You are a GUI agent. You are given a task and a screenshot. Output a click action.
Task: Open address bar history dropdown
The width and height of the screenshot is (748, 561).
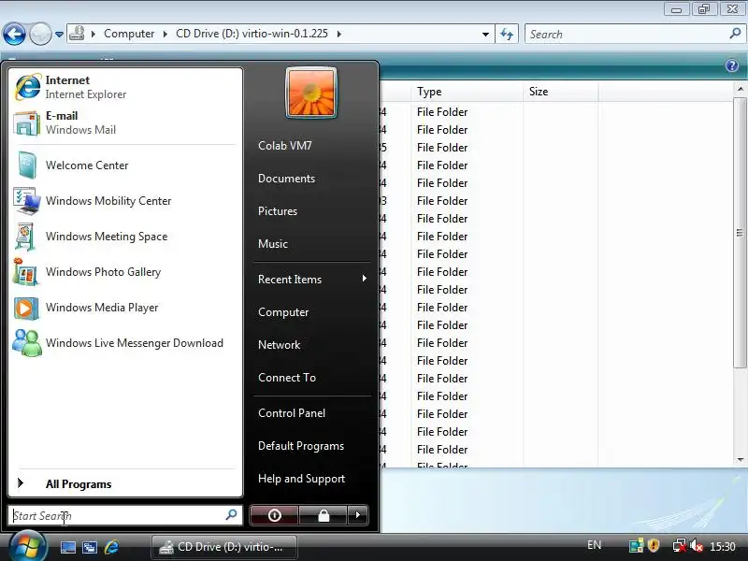(485, 34)
